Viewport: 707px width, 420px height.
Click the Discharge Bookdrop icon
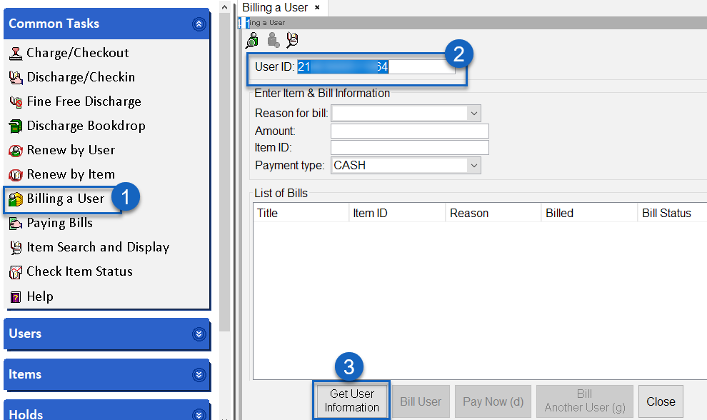[x=16, y=126]
